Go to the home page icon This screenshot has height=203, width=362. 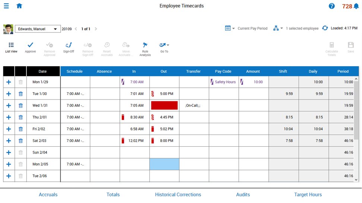(x=19, y=6)
